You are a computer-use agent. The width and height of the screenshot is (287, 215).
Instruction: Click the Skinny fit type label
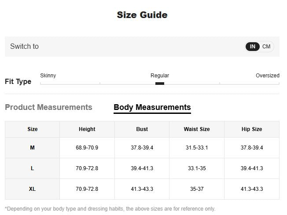pos(48,76)
